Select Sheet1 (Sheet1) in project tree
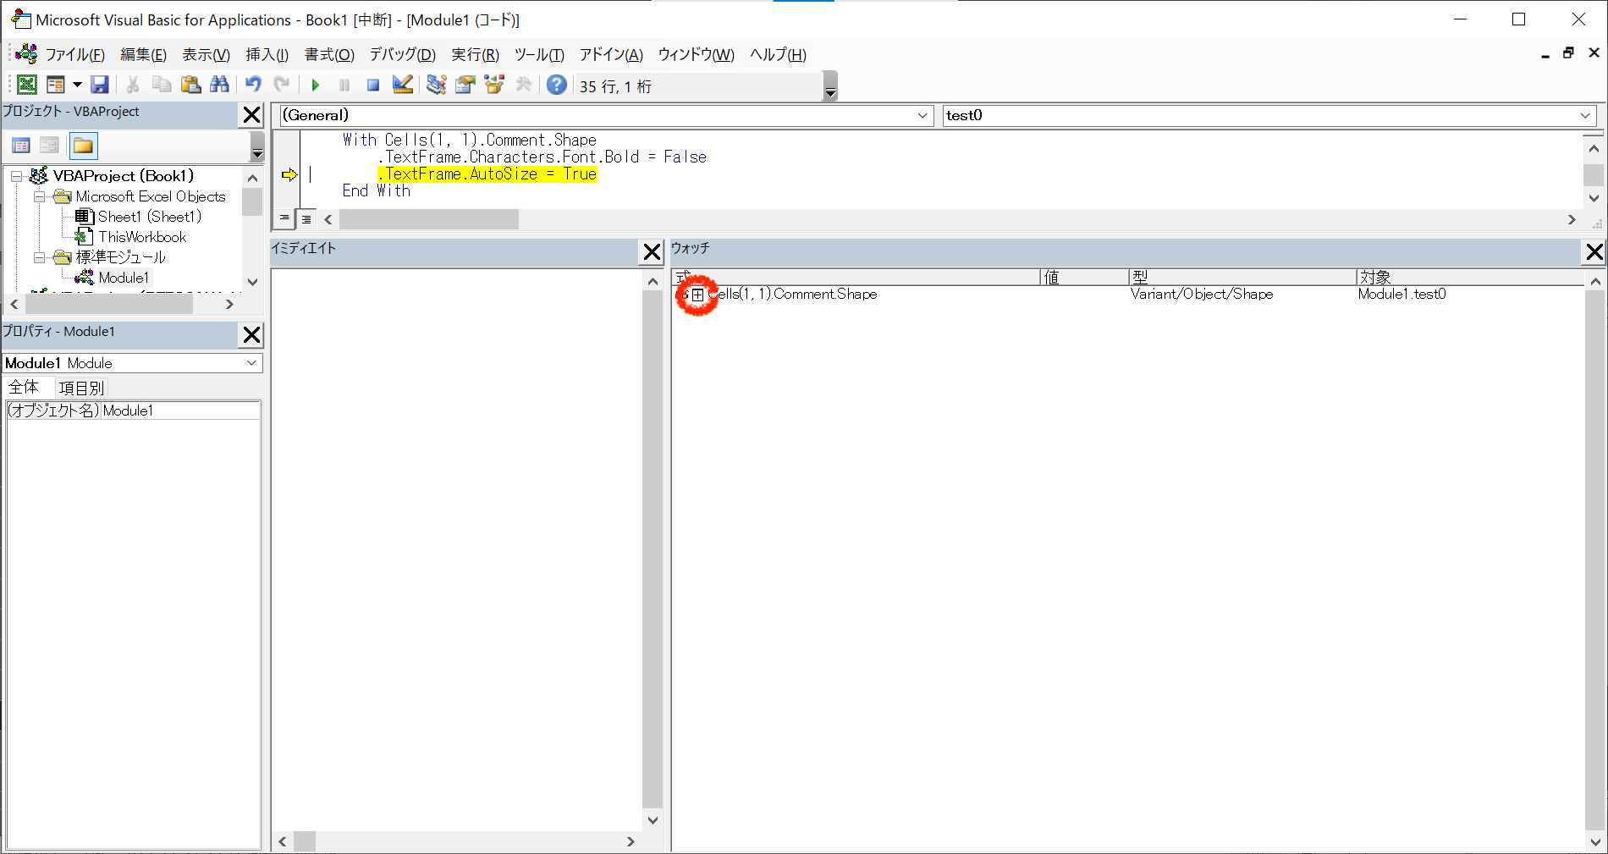This screenshot has width=1608, height=854. tap(149, 217)
